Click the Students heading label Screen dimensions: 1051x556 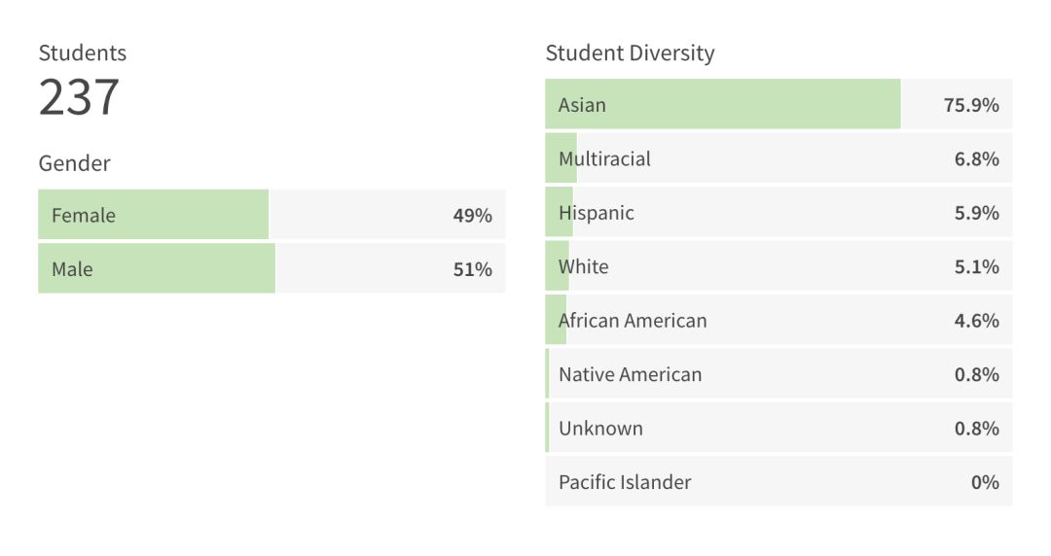pos(83,52)
